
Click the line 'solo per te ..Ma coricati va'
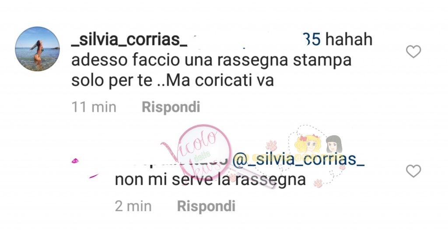(172, 80)
